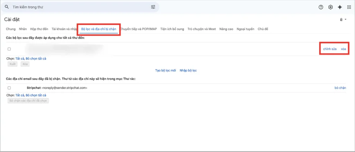355x152 pixels.
Task: Tick the Stripchat blocked address checkbox
Action: pos(9,88)
